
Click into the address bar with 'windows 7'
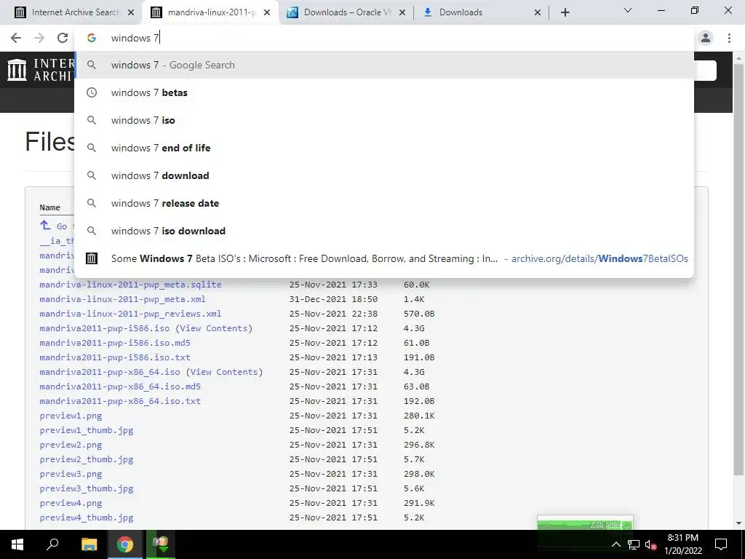tap(384, 38)
